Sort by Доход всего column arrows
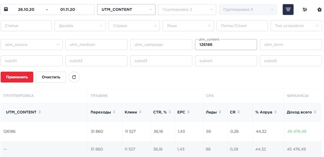Viewport: 324px width, 157px height. point(315,112)
